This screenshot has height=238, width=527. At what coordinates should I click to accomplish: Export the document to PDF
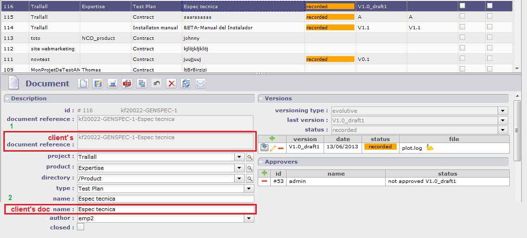[127, 83]
